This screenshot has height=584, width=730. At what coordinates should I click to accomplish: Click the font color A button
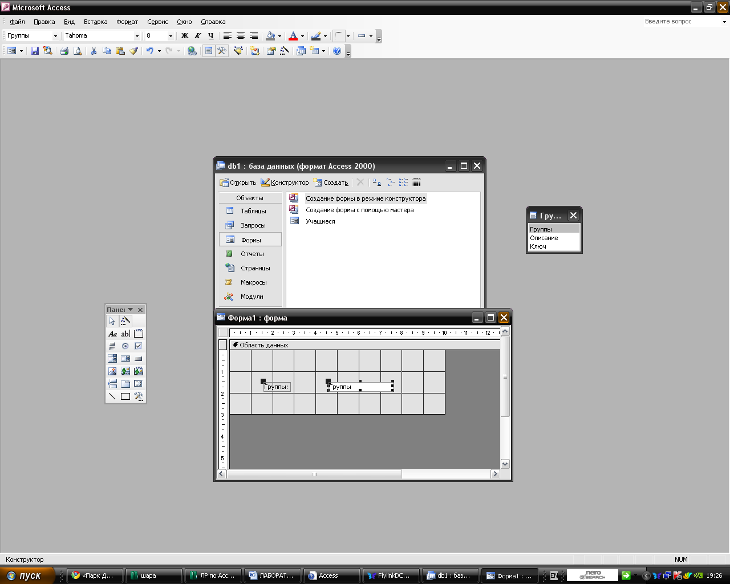(x=293, y=36)
